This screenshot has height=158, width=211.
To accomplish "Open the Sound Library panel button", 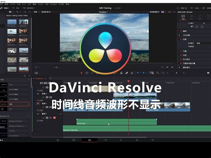I will (x=29, y=8).
